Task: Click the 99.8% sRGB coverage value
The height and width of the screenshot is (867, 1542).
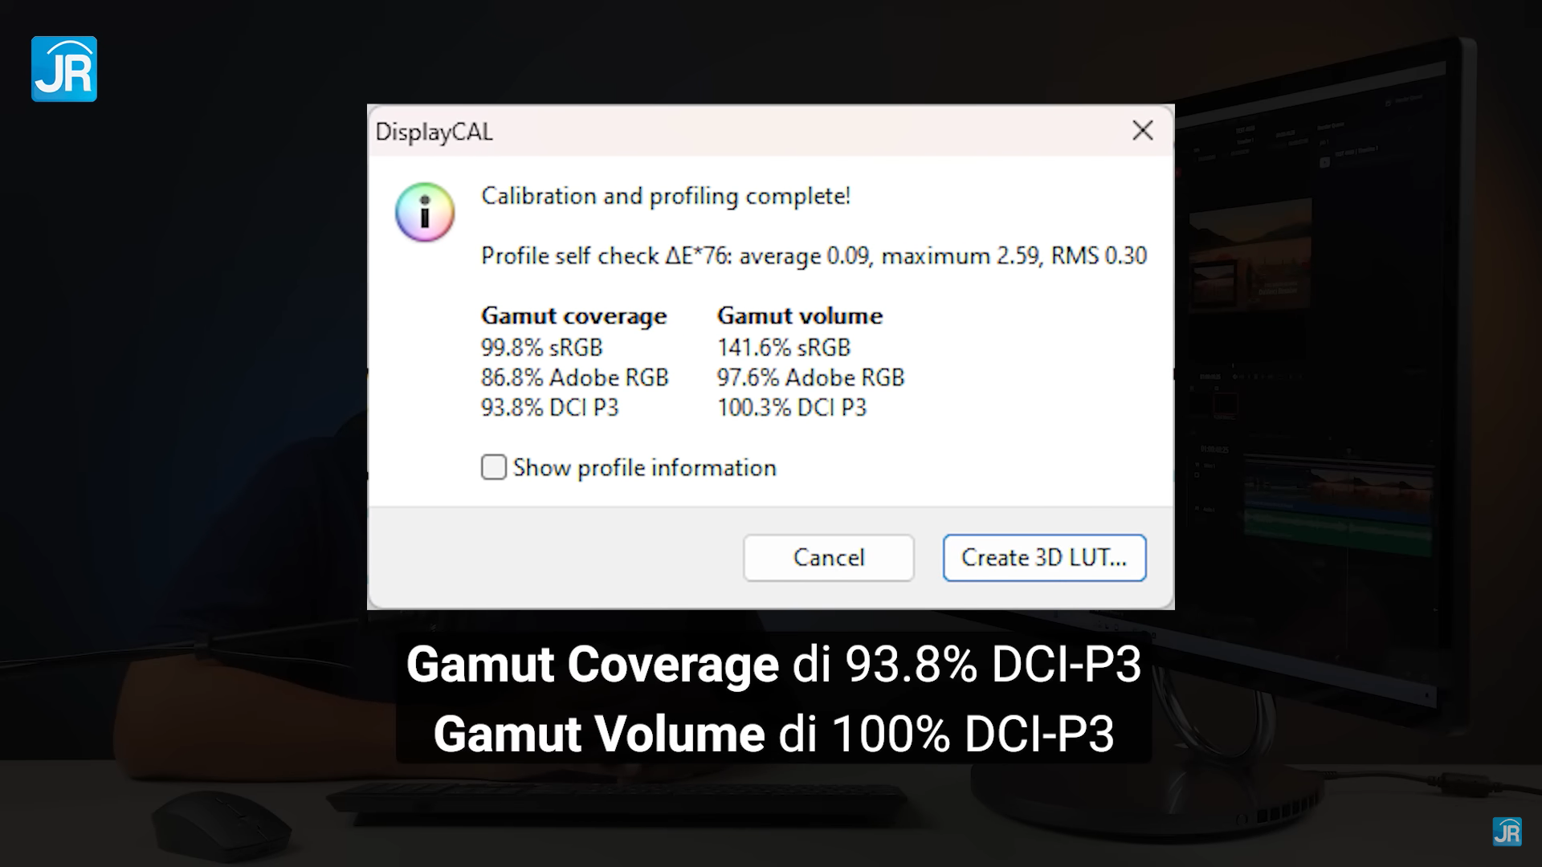Action: (x=541, y=348)
